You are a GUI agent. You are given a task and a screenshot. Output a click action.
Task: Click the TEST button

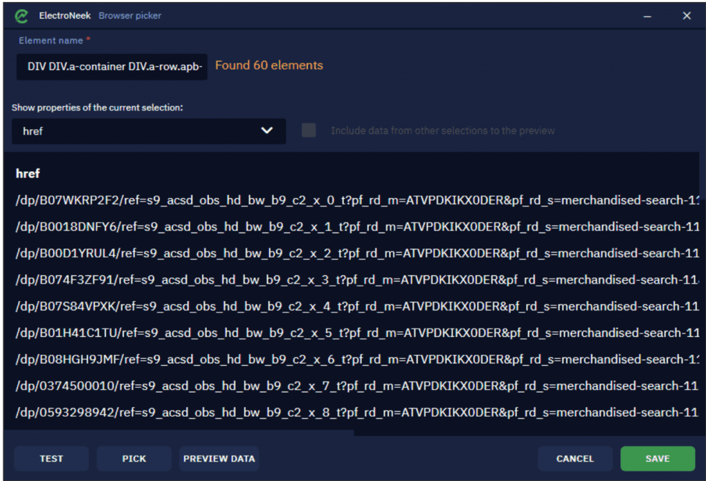coord(51,458)
